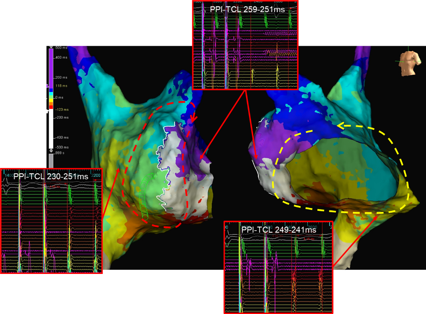426x314 pixels.
Task: Click the white section of the color scale
Action: 51,129
